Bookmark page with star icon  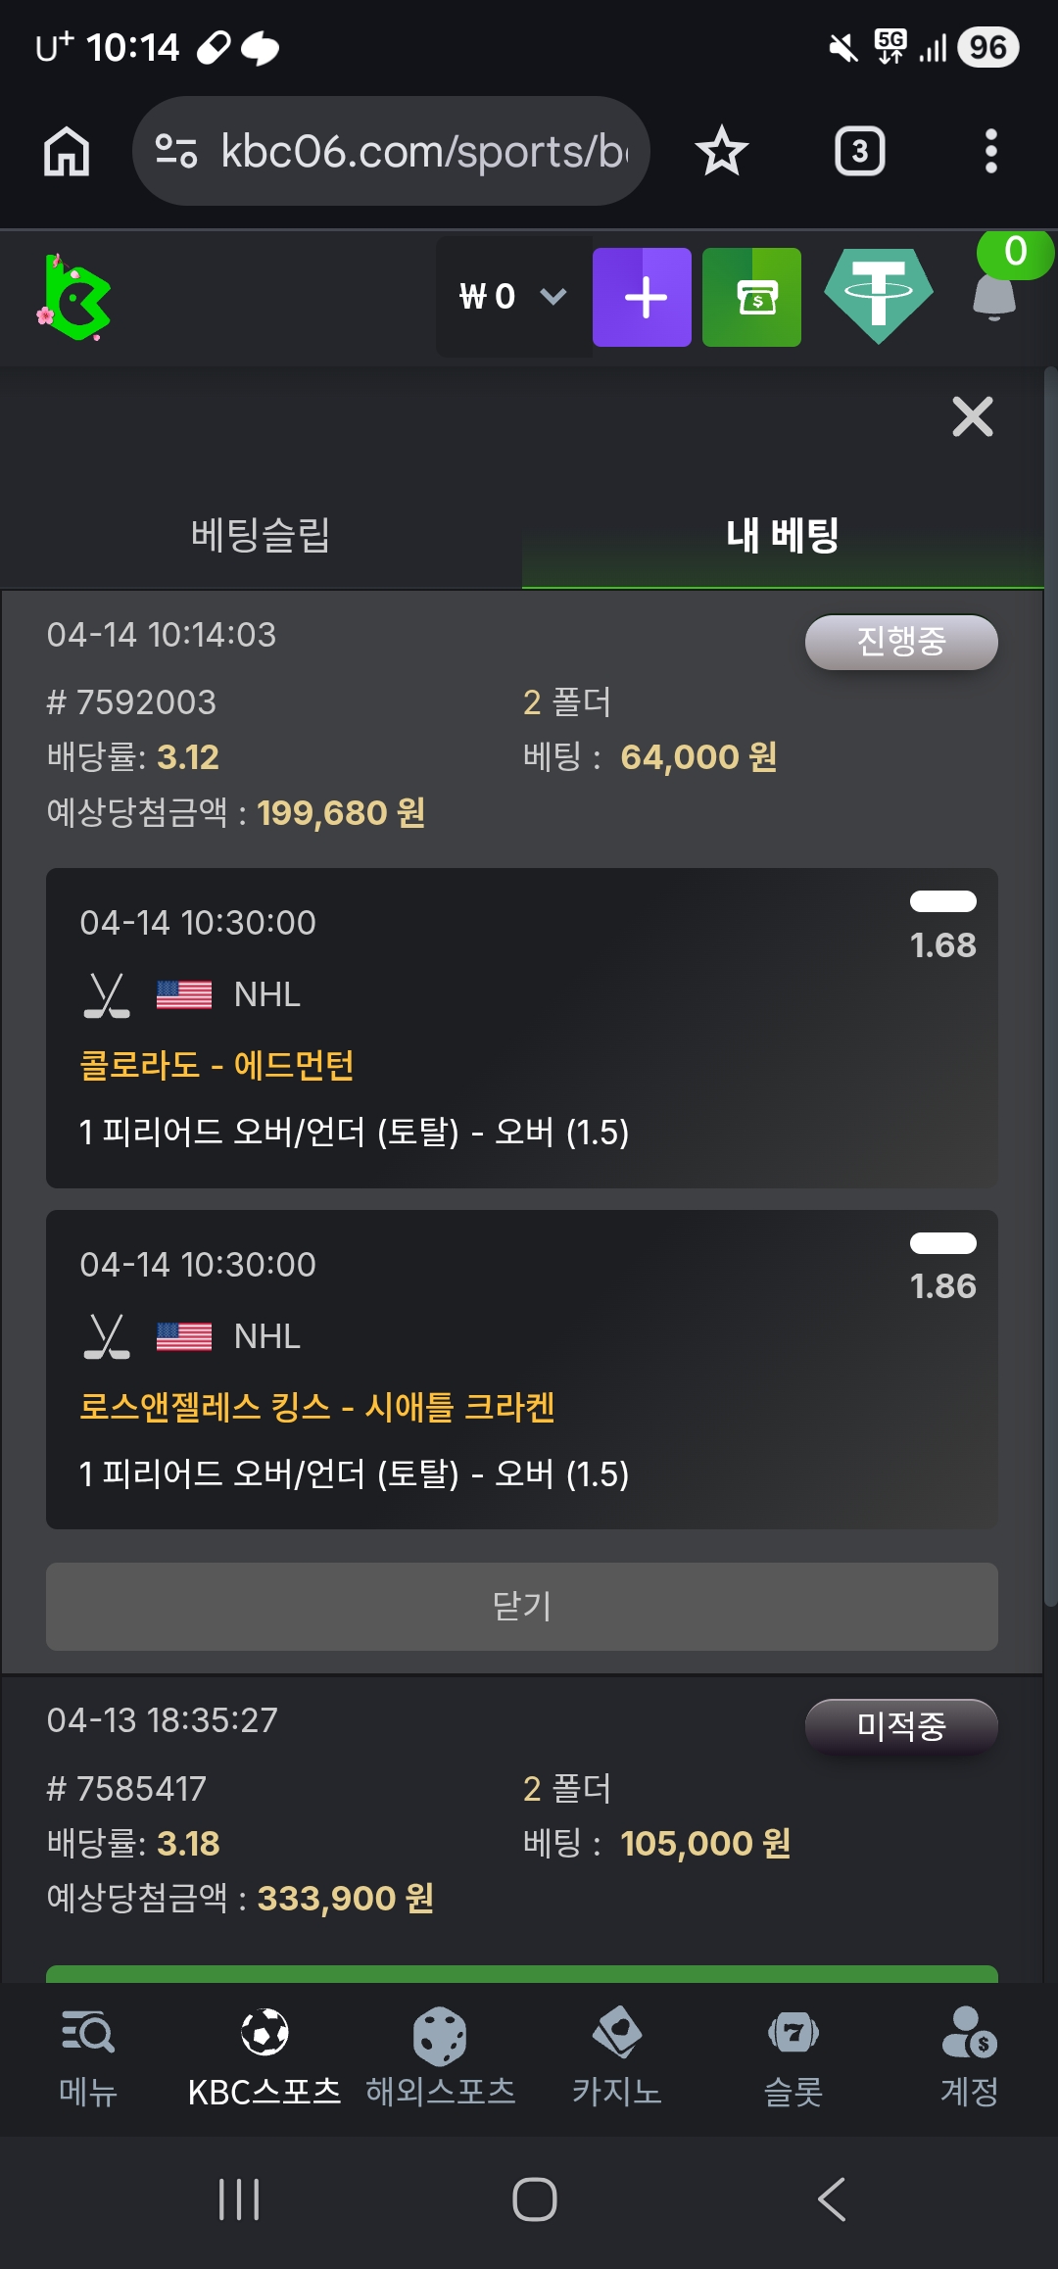[722, 152]
